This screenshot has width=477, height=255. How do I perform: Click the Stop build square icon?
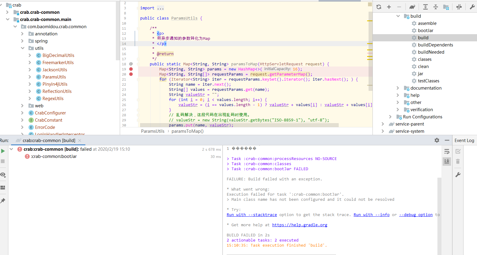3,161
